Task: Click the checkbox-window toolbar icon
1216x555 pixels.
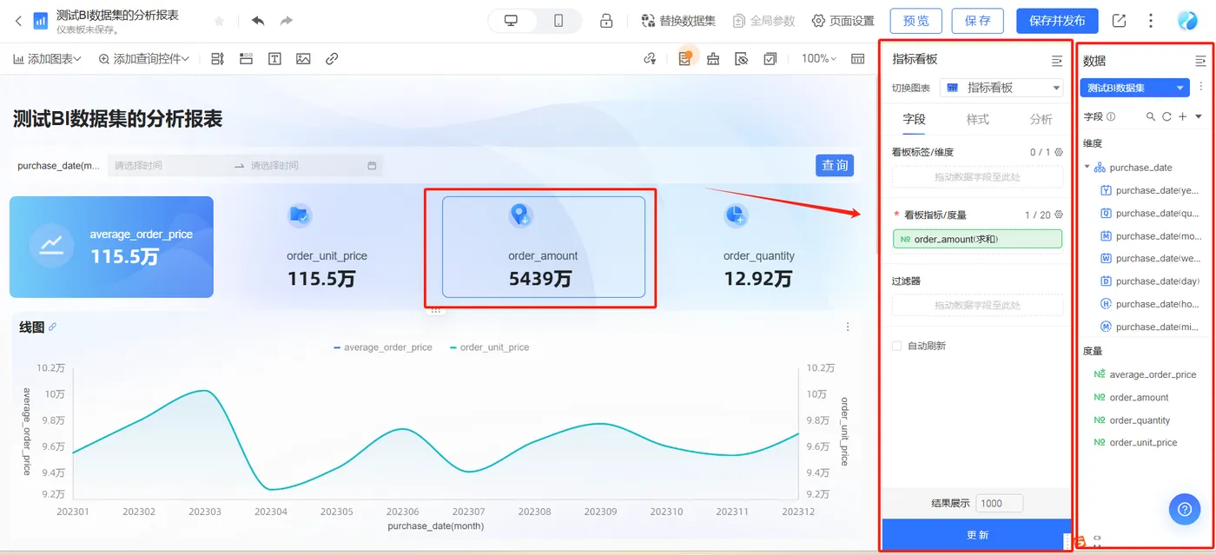Action: tap(770, 59)
